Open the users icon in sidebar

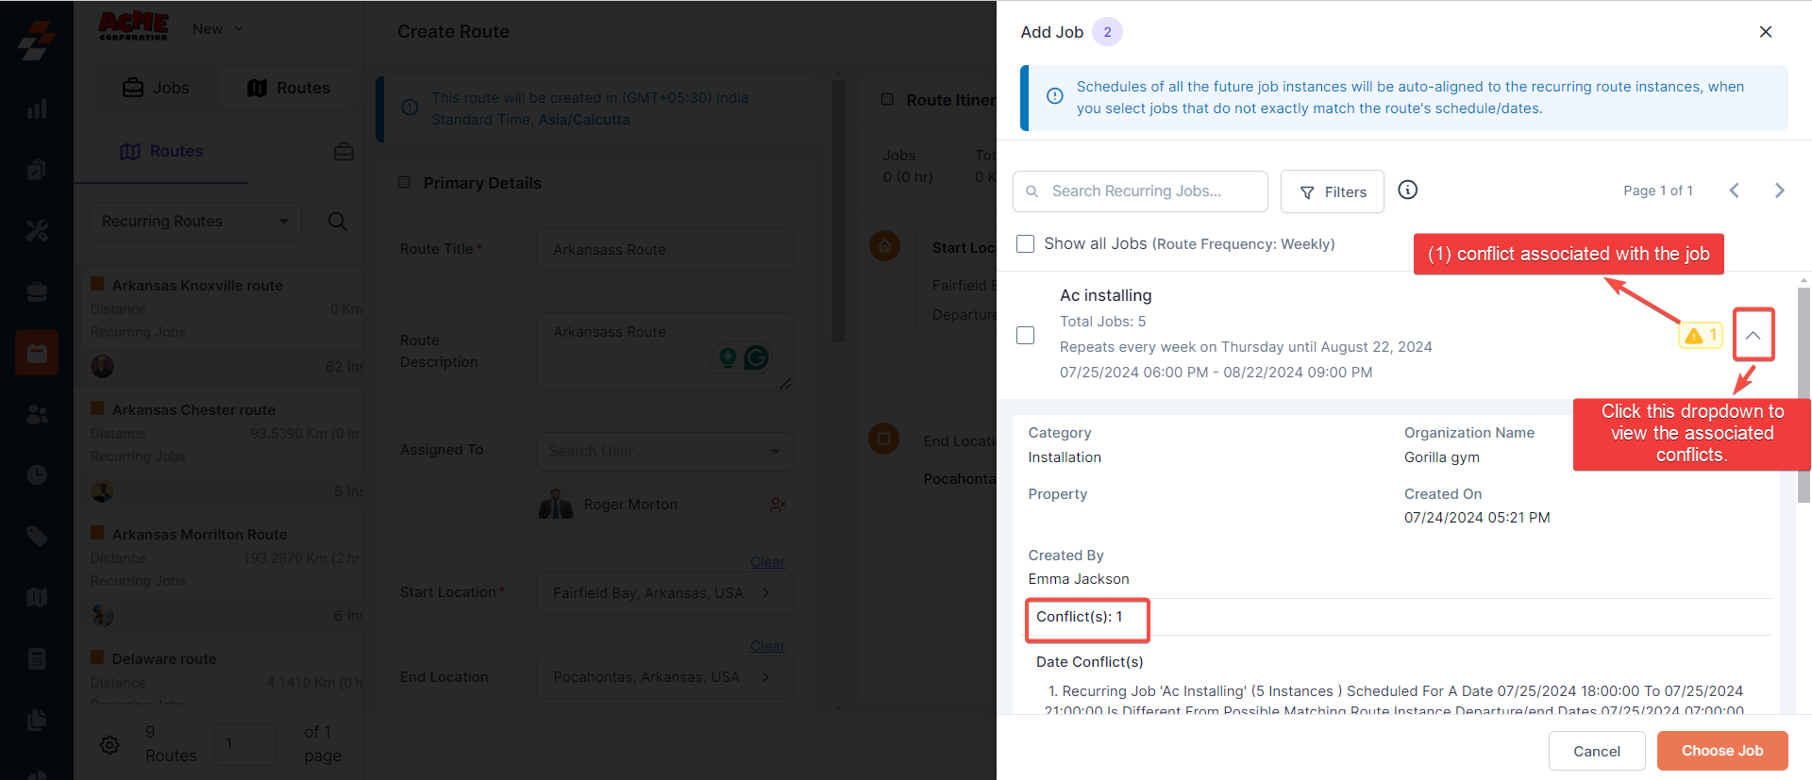(37, 414)
